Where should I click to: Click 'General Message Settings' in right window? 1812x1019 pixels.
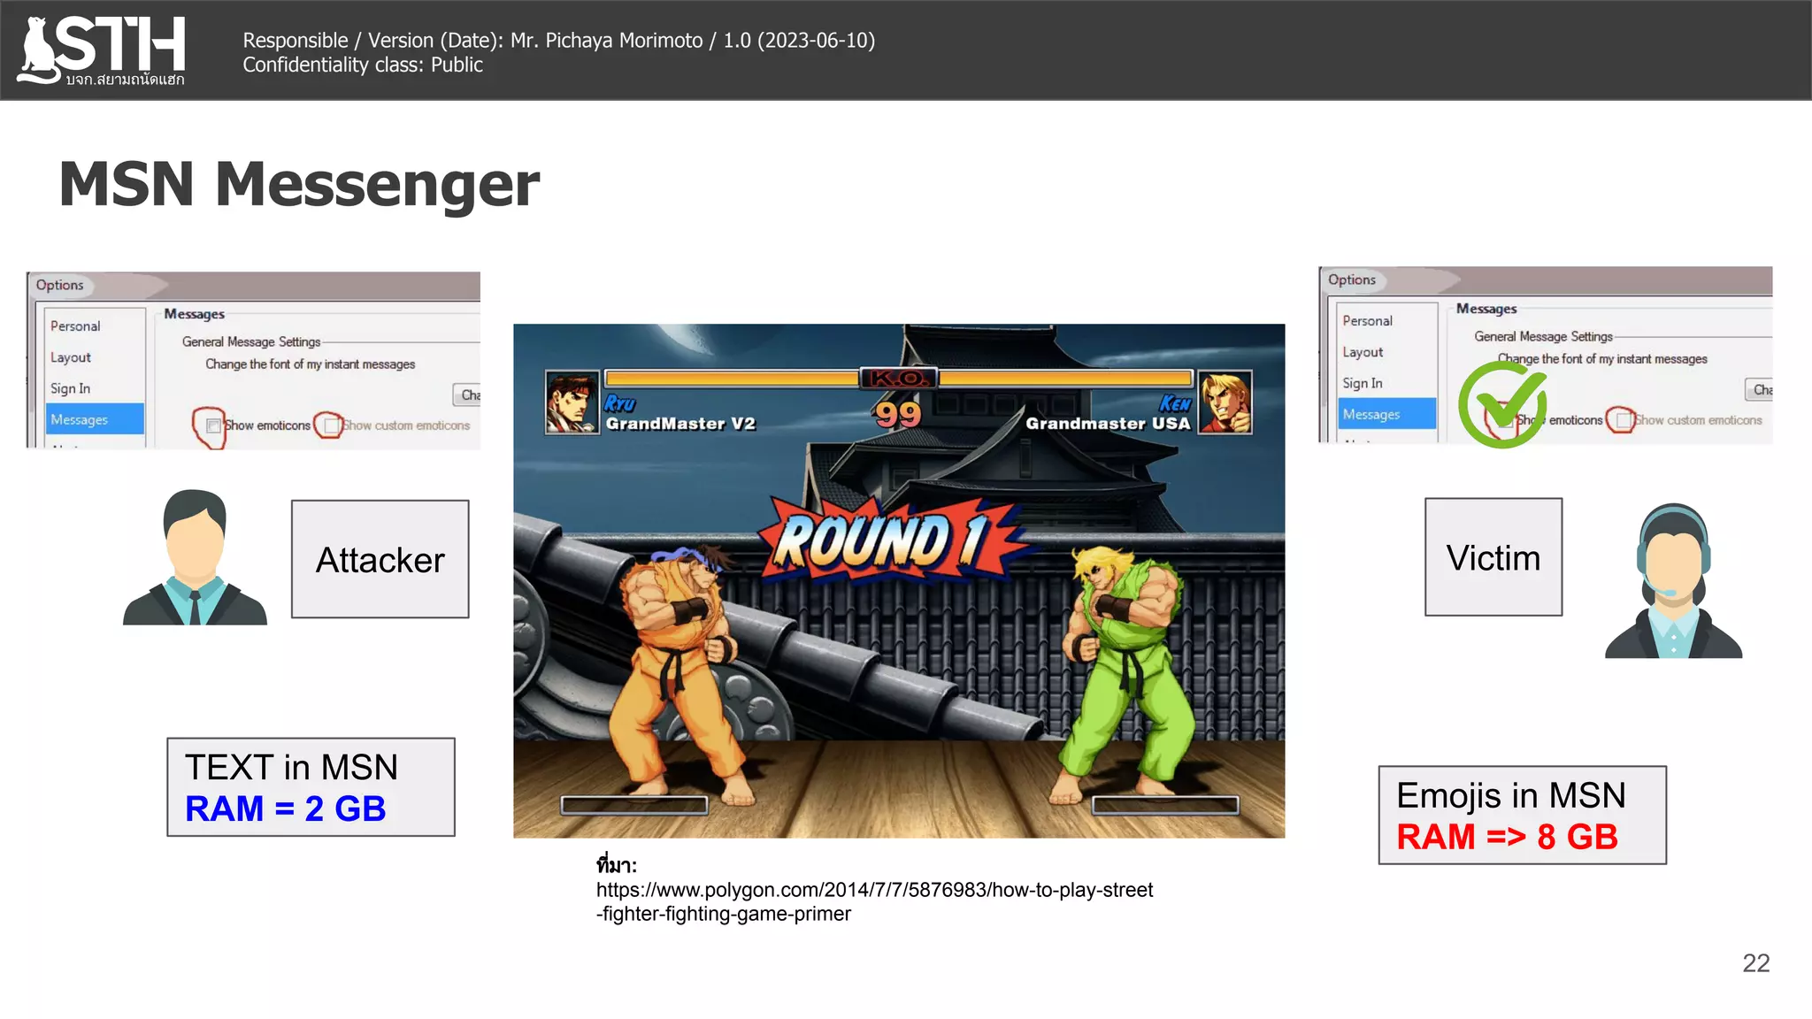coord(1543,336)
